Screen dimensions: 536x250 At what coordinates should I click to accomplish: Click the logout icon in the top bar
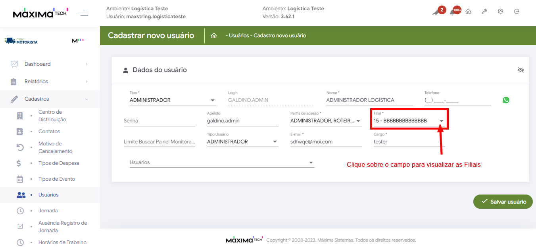coord(517,11)
